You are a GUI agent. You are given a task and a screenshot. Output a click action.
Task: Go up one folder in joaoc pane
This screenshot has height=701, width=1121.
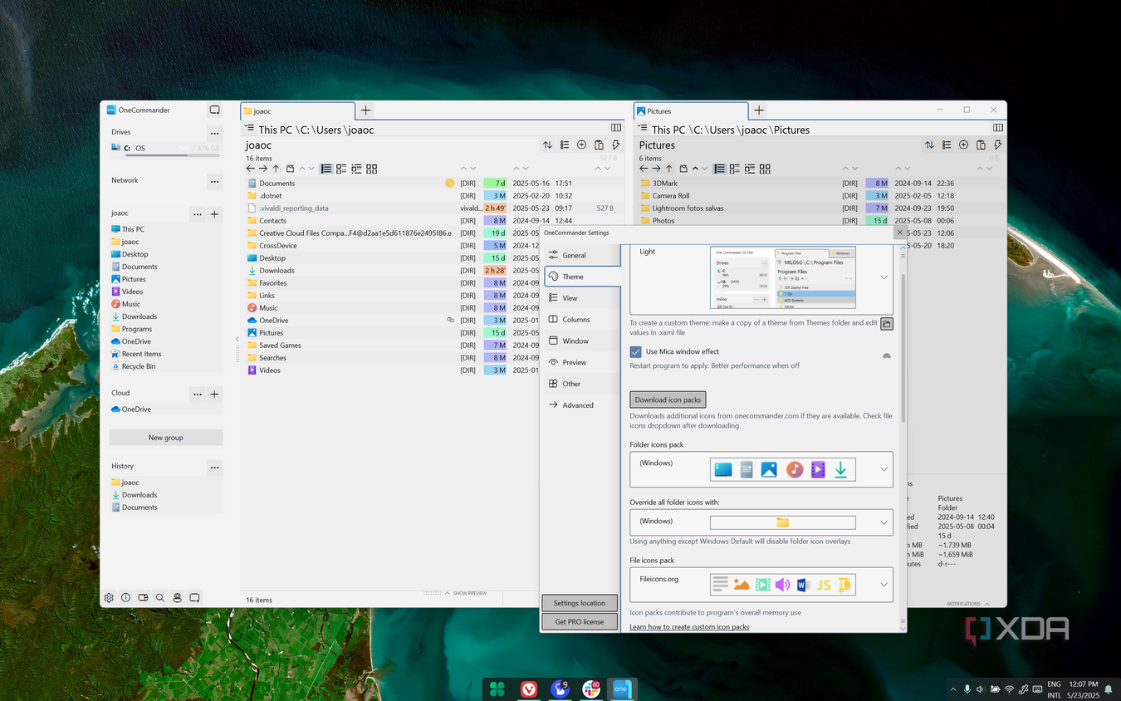click(x=277, y=169)
